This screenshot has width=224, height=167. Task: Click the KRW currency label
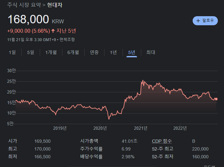(58, 21)
